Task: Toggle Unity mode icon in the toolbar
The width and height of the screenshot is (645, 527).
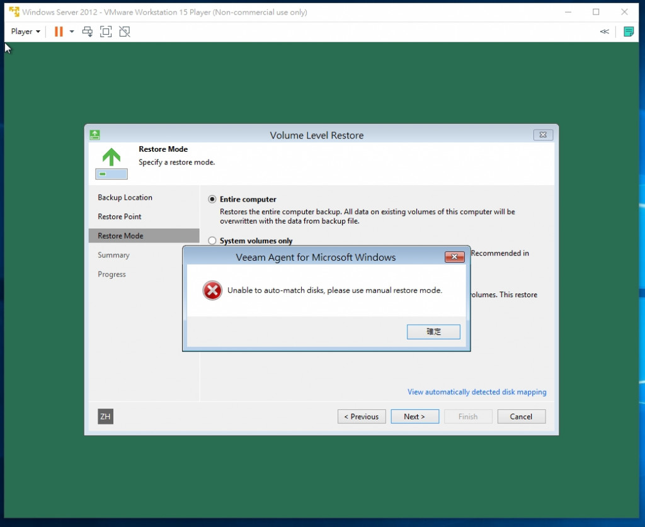Action: click(125, 31)
